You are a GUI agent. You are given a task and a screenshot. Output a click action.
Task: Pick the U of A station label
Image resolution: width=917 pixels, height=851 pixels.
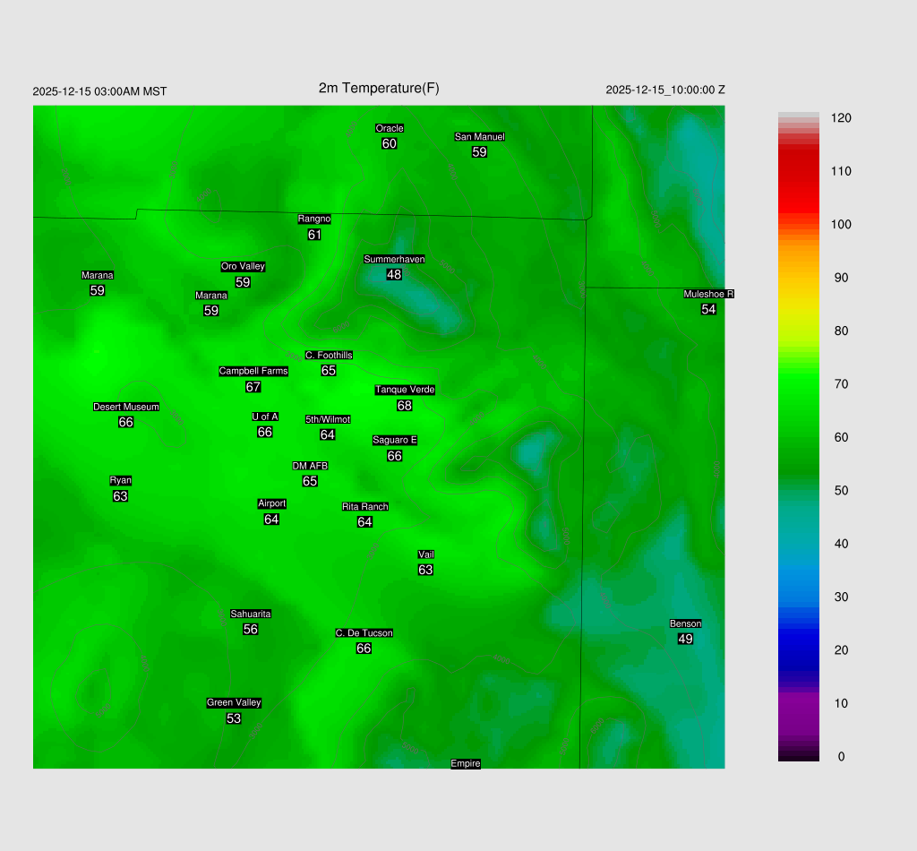coord(265,417)
